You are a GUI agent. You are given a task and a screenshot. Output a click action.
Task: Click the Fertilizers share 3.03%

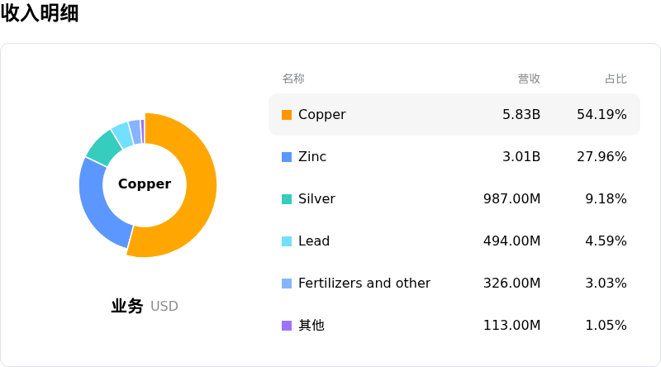[606, 283]
